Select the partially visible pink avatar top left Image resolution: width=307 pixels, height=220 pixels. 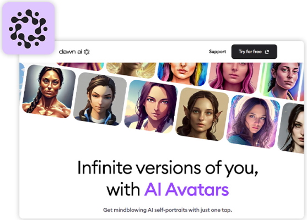80,66
